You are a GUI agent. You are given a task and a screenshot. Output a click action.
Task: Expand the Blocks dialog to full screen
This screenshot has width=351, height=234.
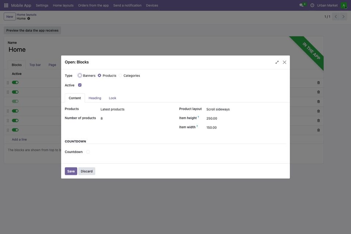(277, 62)
